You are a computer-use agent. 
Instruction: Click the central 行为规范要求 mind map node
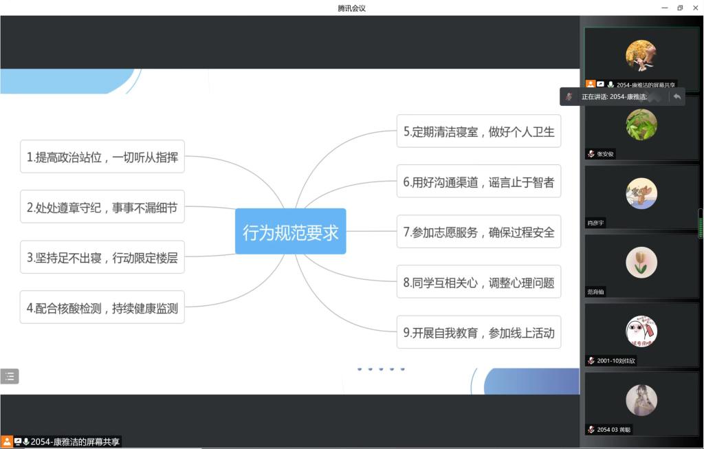[290, 232]
